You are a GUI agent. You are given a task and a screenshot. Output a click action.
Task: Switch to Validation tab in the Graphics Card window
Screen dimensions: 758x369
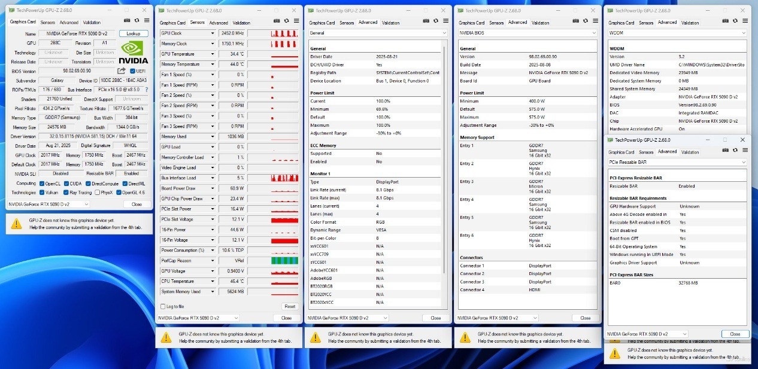pyautogui.click(x=92, y=22)
